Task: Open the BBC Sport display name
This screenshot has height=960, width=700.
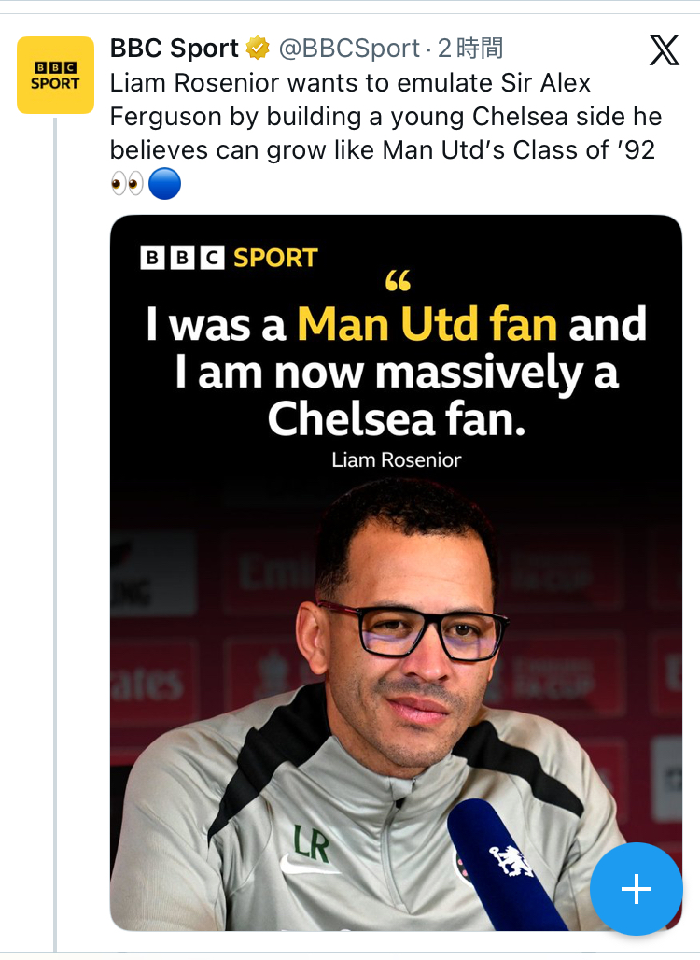Action: click(x=175, y=48)
